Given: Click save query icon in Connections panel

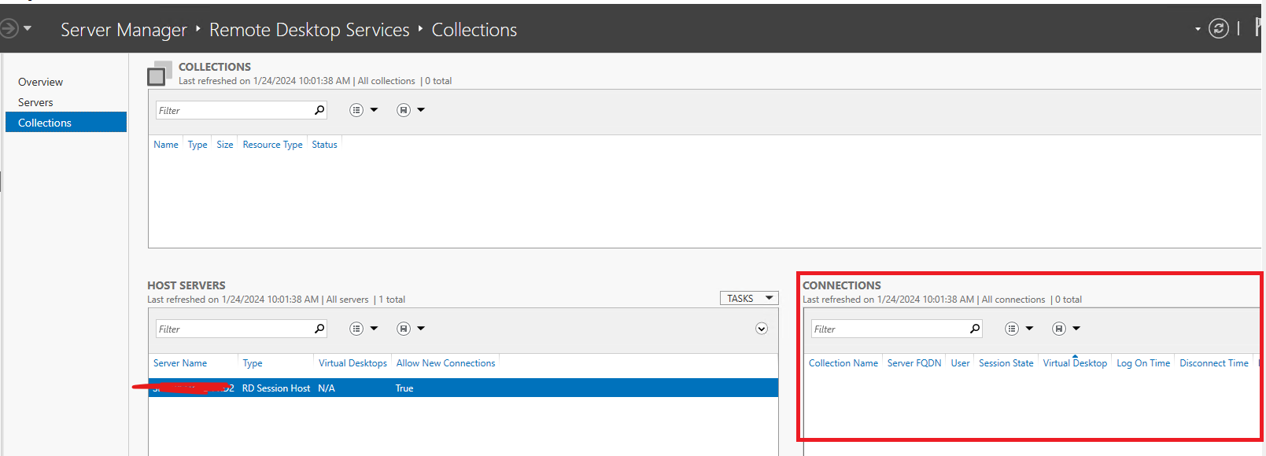Looking at the screenshot, I should point(1059,329).
